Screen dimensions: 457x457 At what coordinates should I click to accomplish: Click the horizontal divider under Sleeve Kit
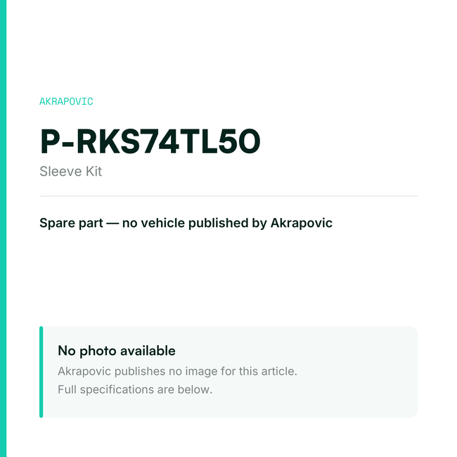pyautogui.click(x=228, y=196)
